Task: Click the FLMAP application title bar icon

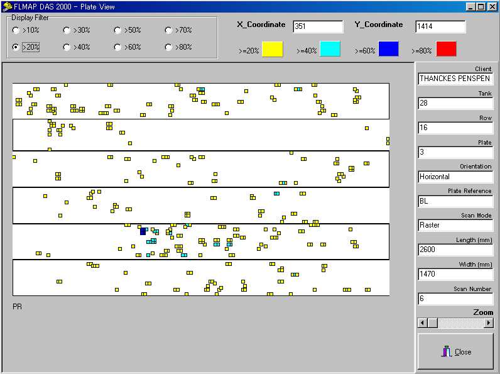Action: pos(7,7)
